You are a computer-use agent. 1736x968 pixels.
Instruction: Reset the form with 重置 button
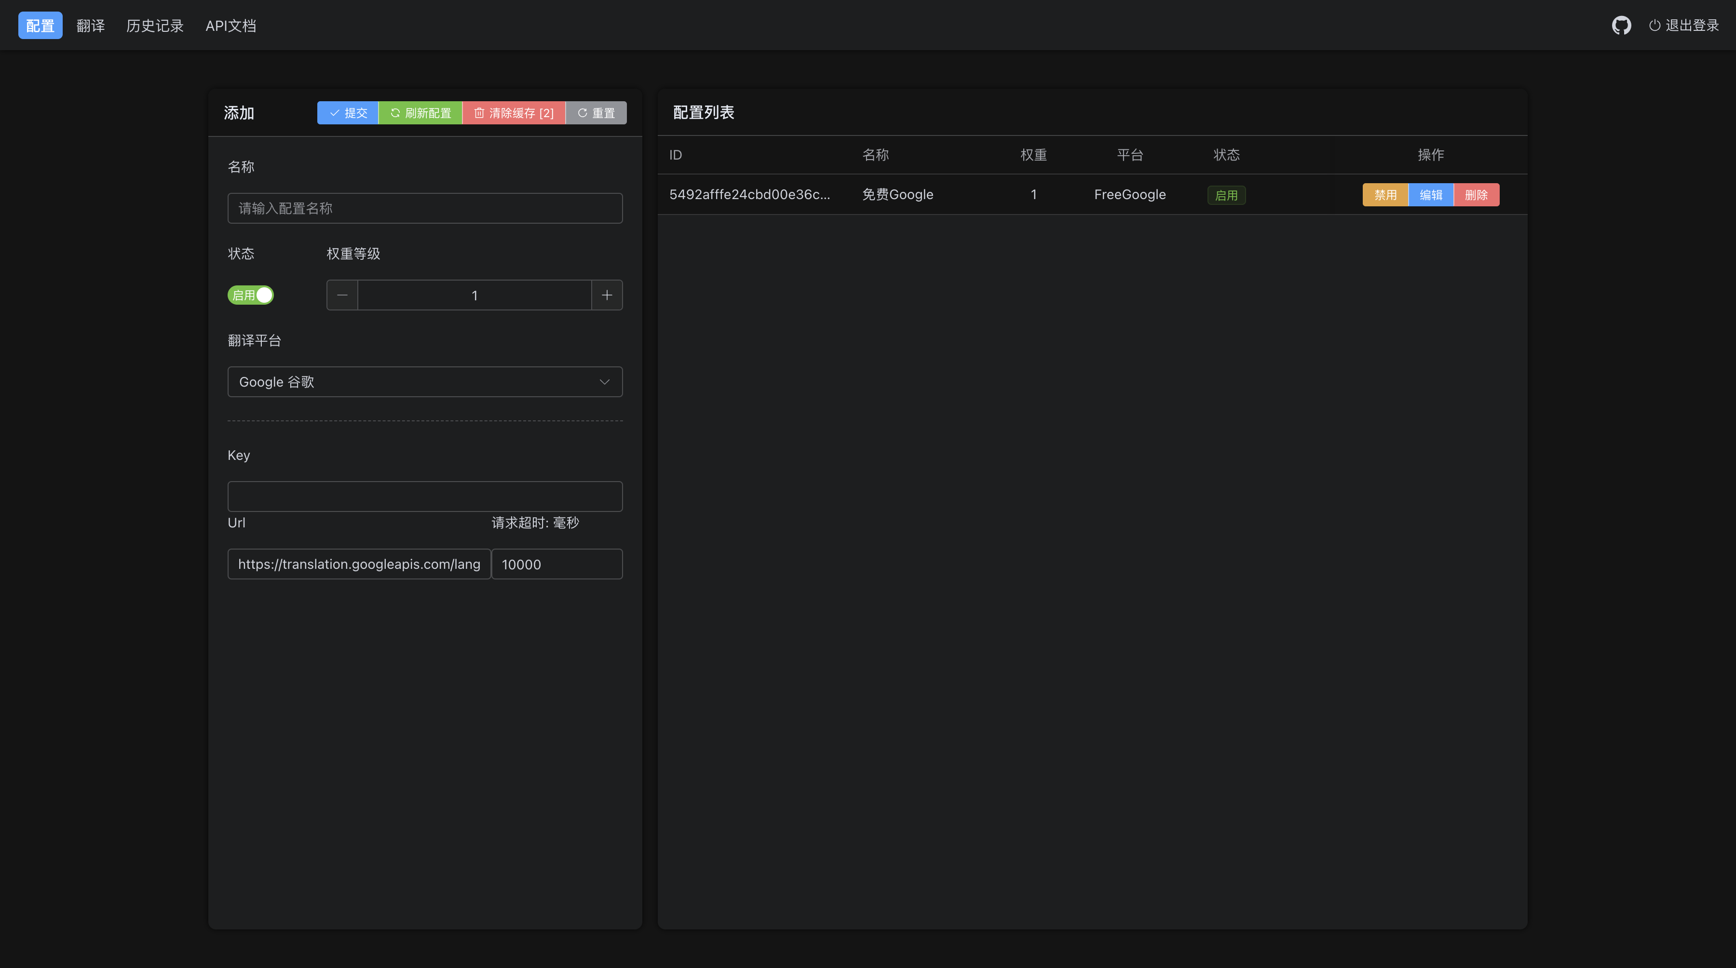(x=596, y=112)
